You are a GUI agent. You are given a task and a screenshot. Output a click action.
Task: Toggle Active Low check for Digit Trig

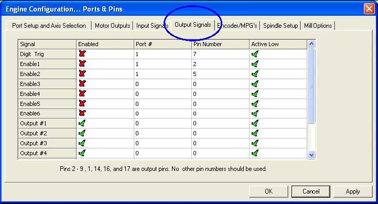pos(255,54)
